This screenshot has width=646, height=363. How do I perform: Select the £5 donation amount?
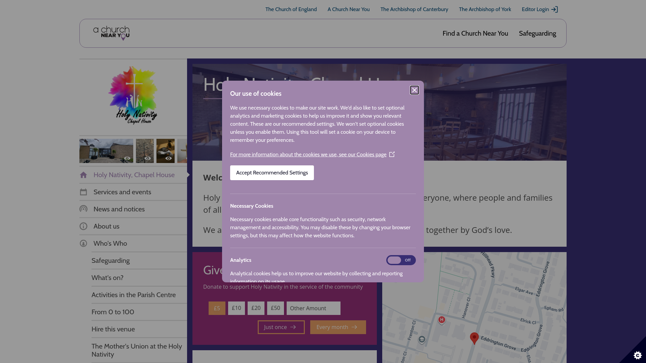(217, 308)
